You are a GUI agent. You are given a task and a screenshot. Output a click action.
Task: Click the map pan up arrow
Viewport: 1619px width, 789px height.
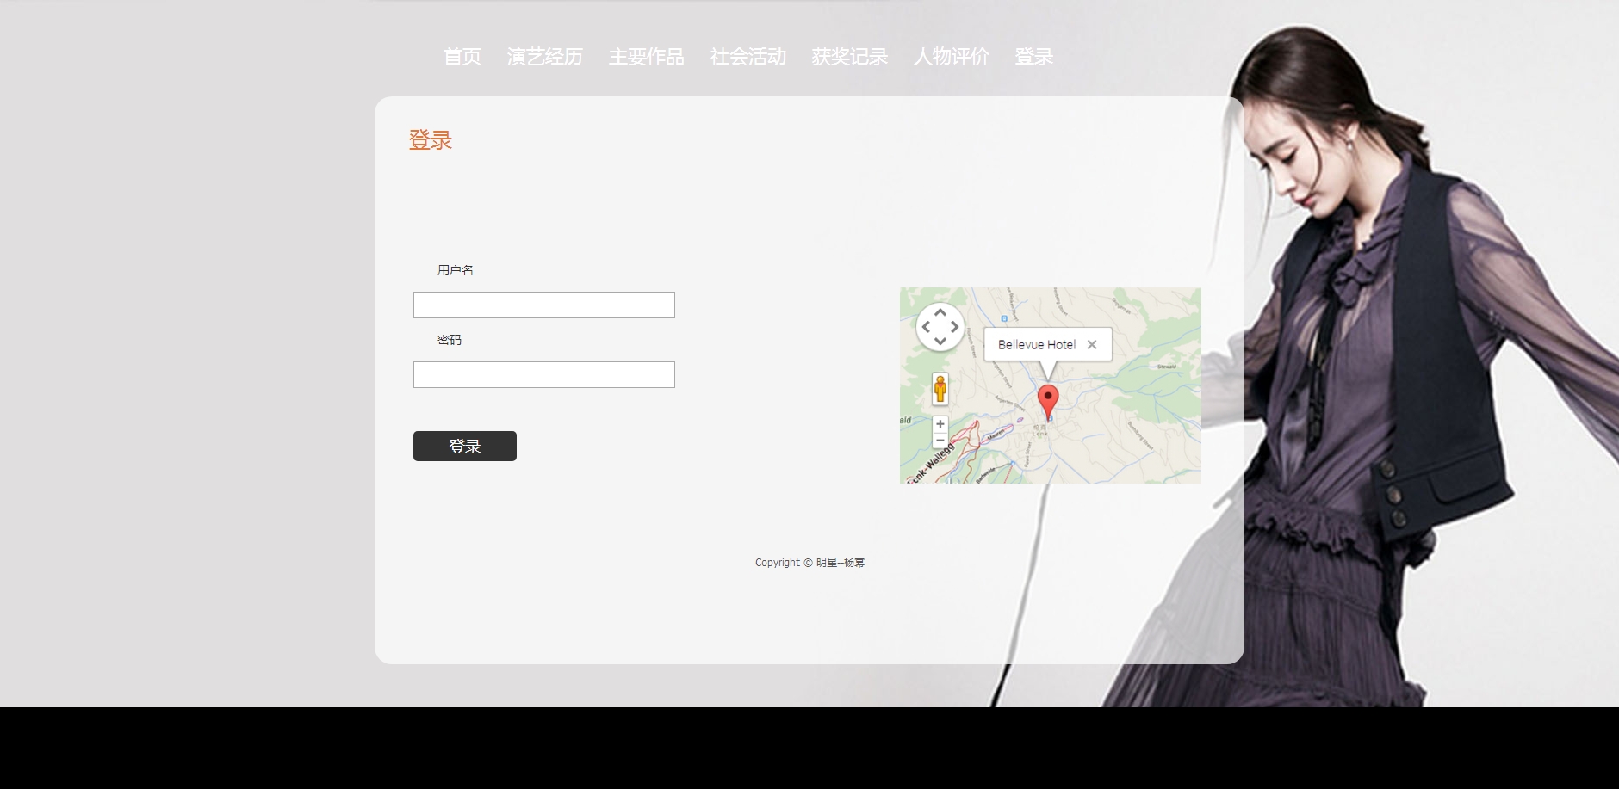[940, 313]
